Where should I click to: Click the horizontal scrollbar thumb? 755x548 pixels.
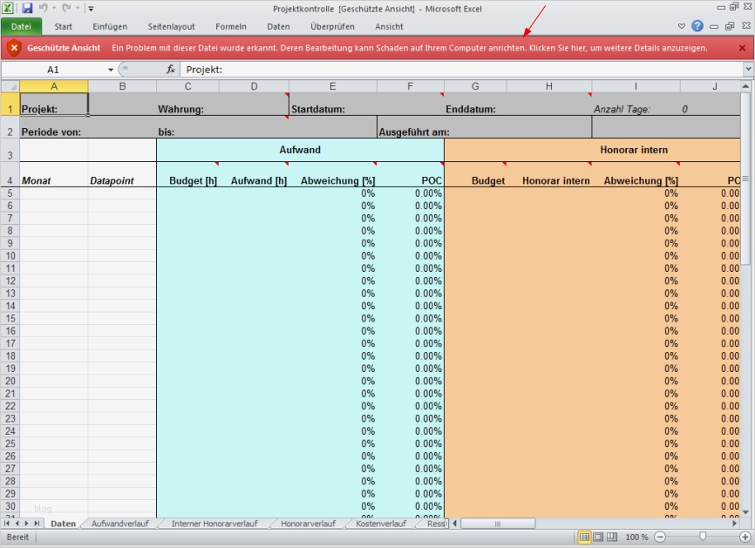498,524
